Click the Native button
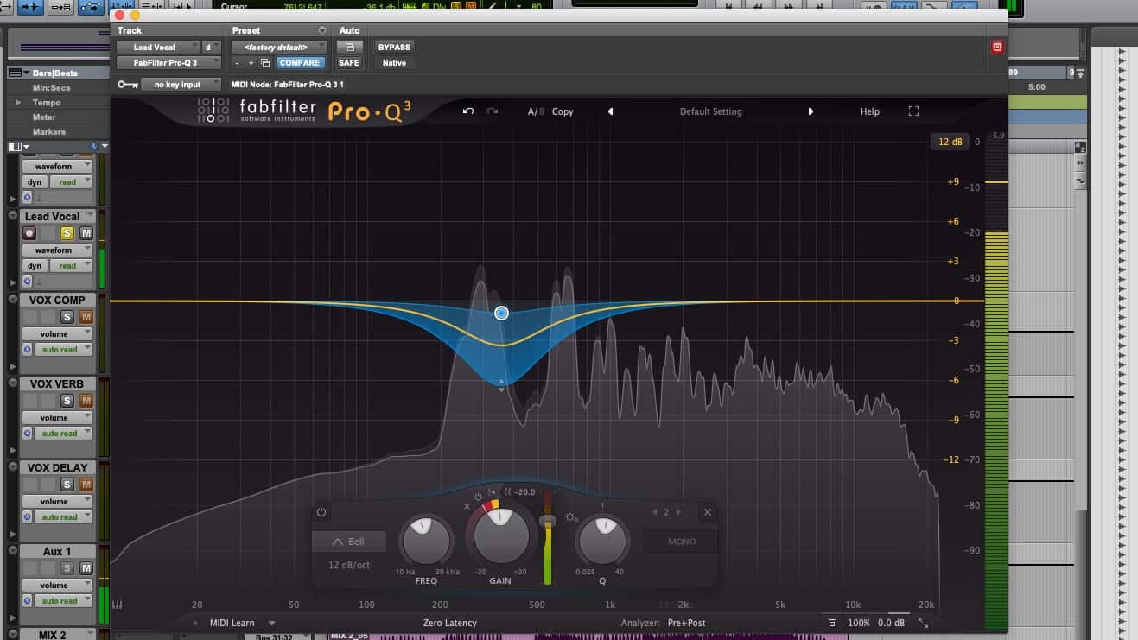 click(x=394, y=63)
